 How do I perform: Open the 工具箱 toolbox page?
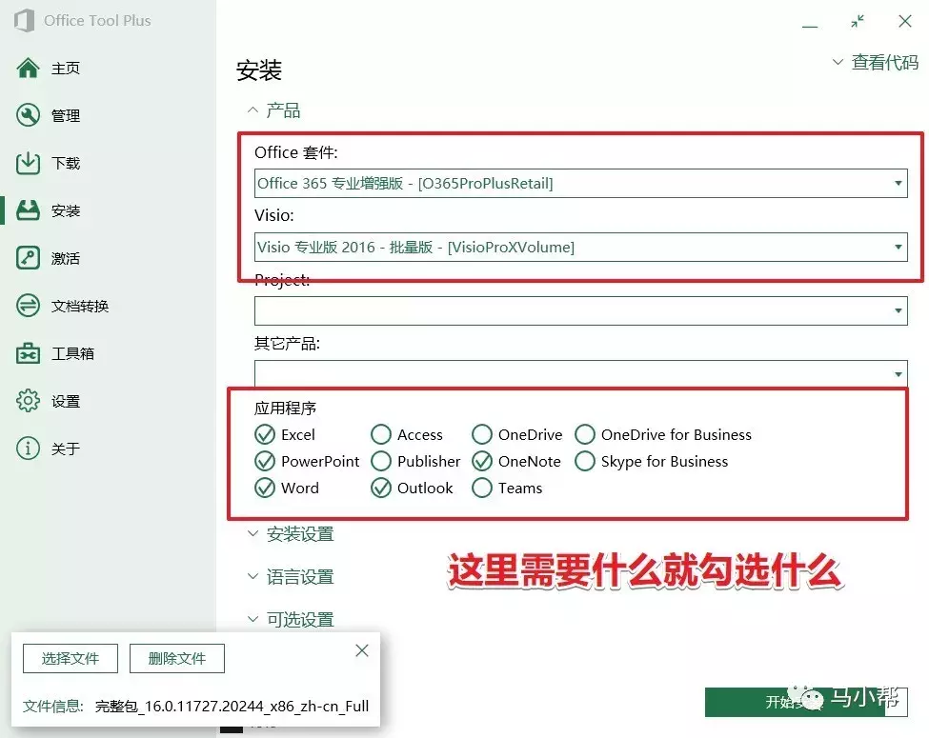(72, 354)
